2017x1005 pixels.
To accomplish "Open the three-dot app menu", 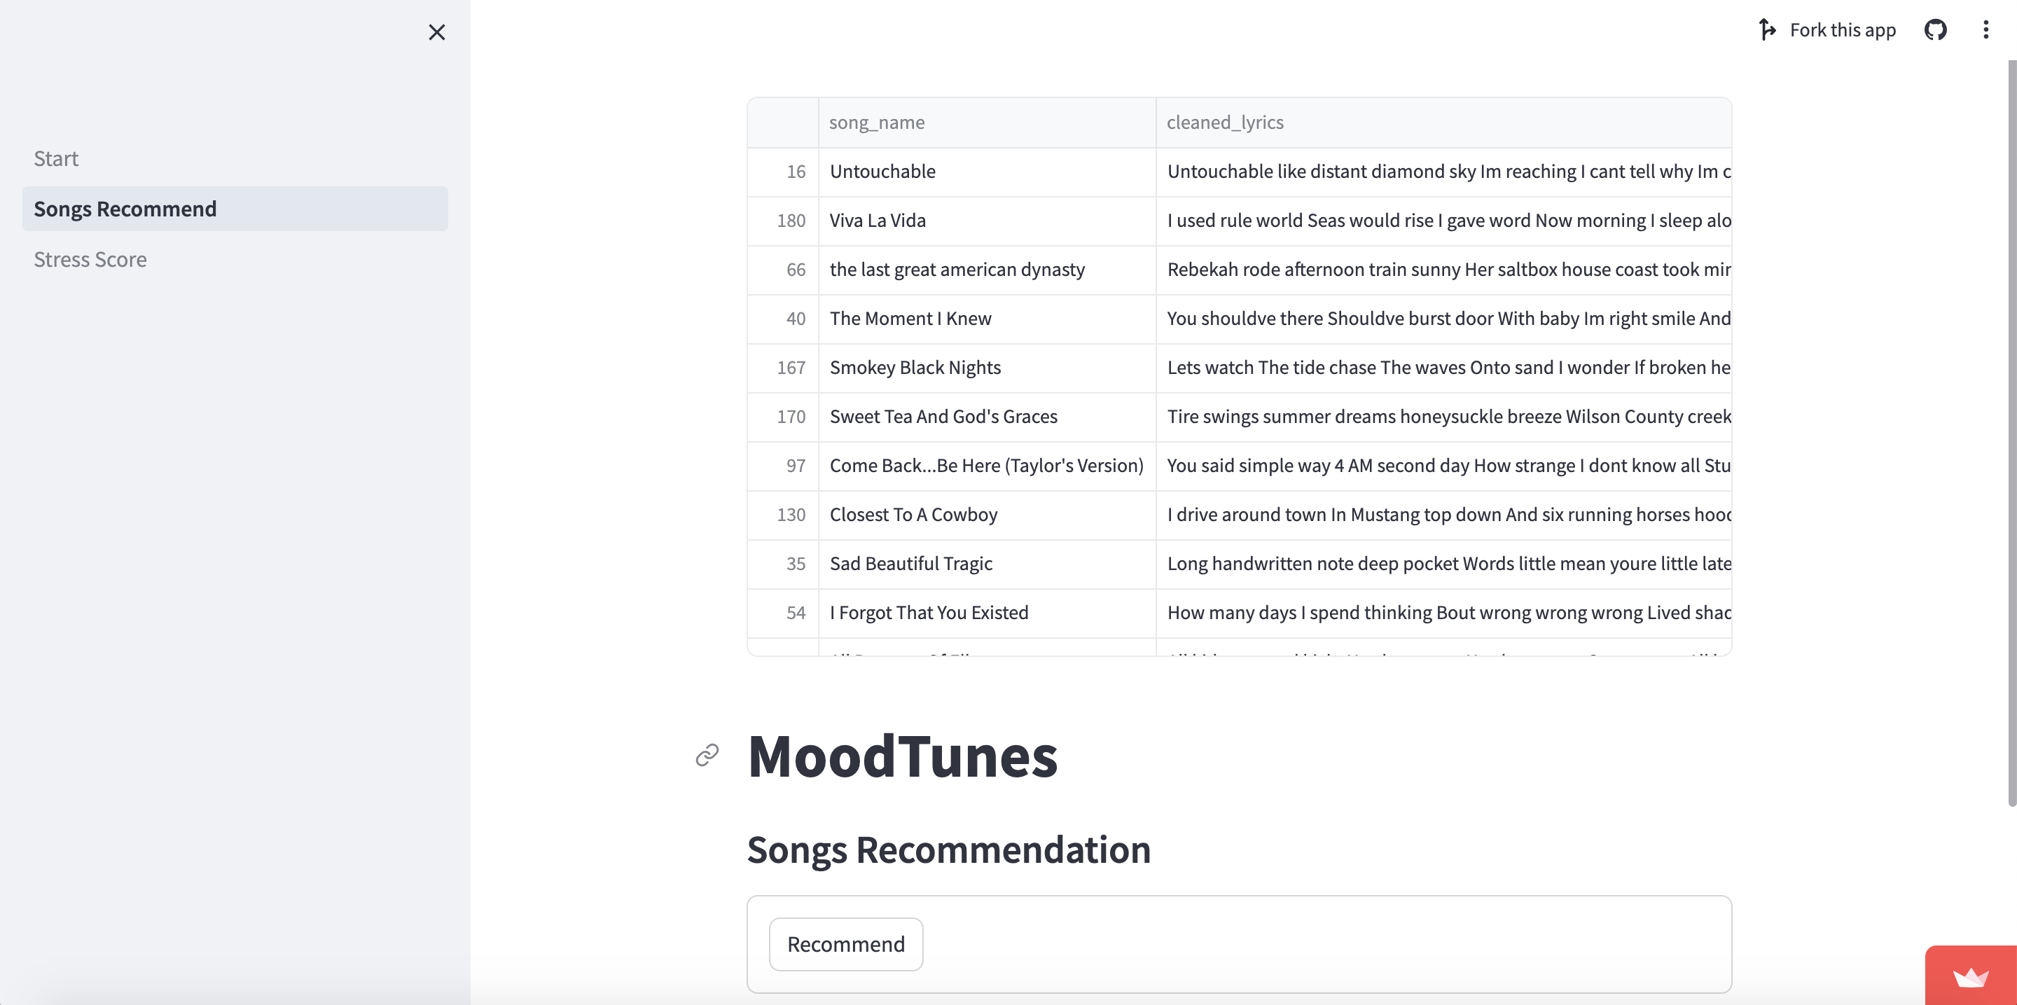I will point(1985,29).
